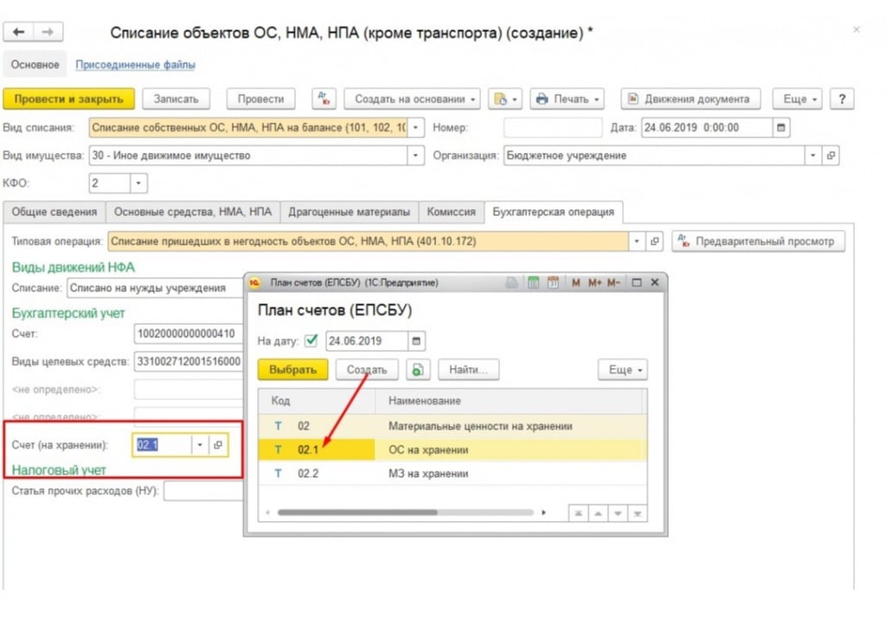Click the calculator icon in dialog title bar
This screenshot has height=629, width=886.
click(533, 283)
